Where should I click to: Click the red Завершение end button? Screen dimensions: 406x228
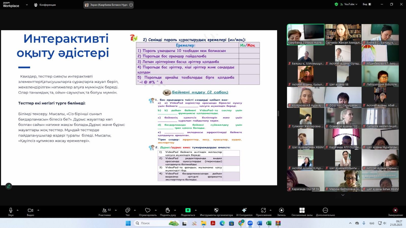click(395, 211)
